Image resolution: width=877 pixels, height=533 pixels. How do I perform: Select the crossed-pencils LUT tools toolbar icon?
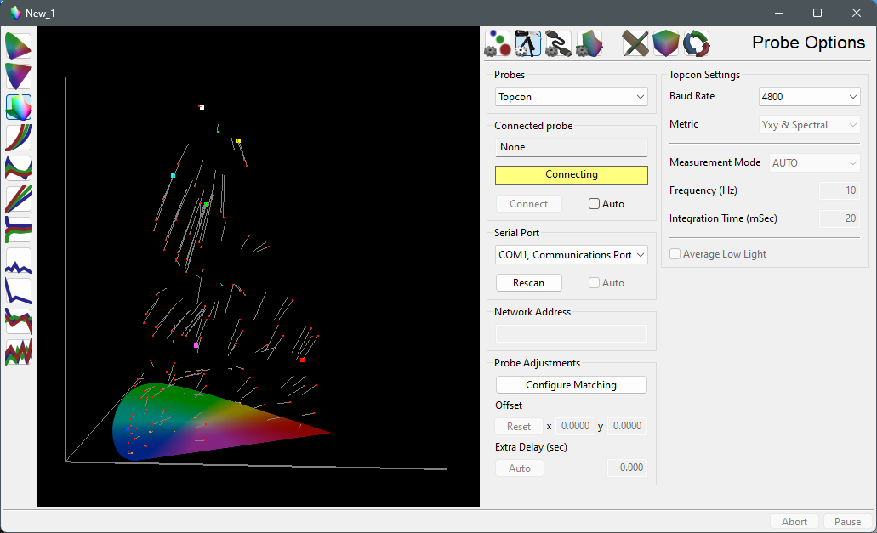point(635,43)
